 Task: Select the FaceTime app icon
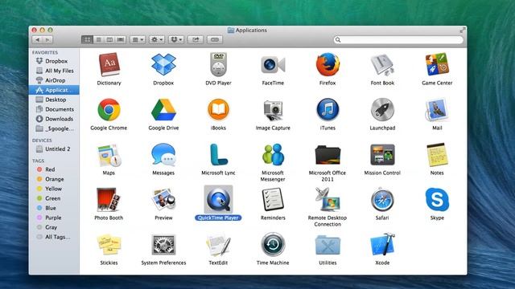273,65
